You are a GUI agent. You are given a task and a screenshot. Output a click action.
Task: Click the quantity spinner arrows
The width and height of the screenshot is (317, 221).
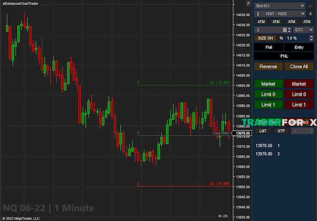290,30
